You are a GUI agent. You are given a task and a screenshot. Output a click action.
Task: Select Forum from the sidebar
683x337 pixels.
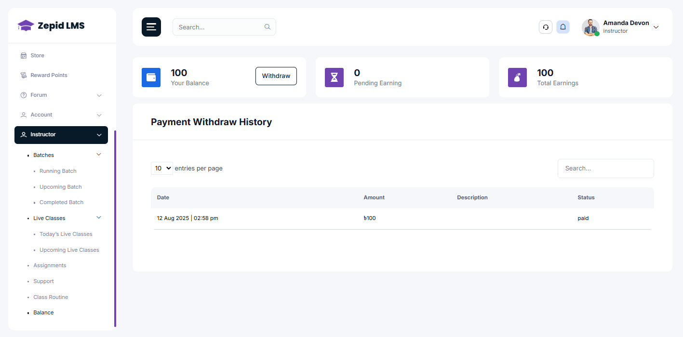click(39, 95)
